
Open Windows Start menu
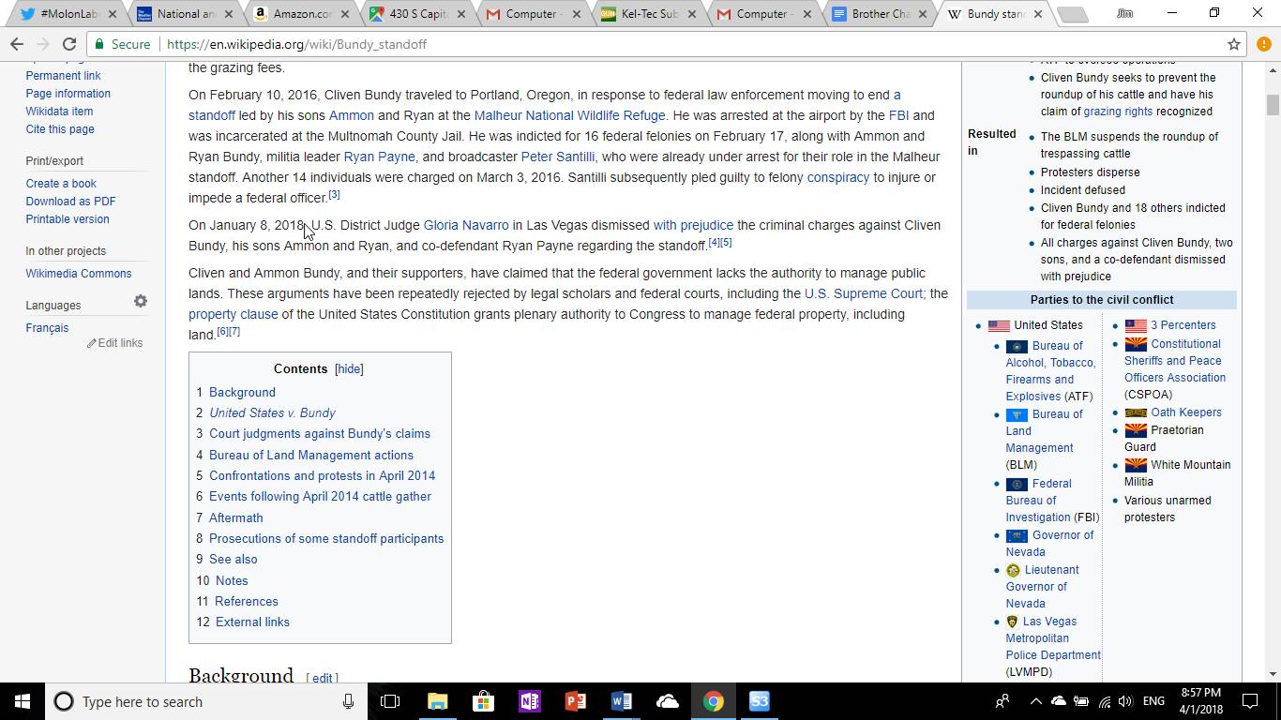coord(23,701)
